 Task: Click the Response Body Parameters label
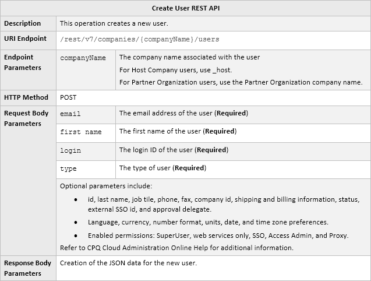[x=27, y=268]
